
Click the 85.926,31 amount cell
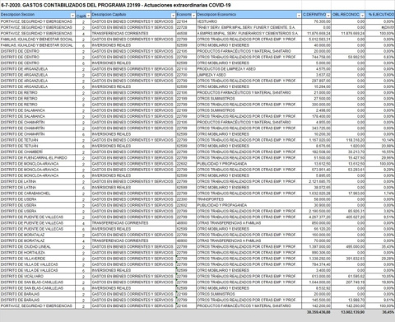tap(348, 211)
